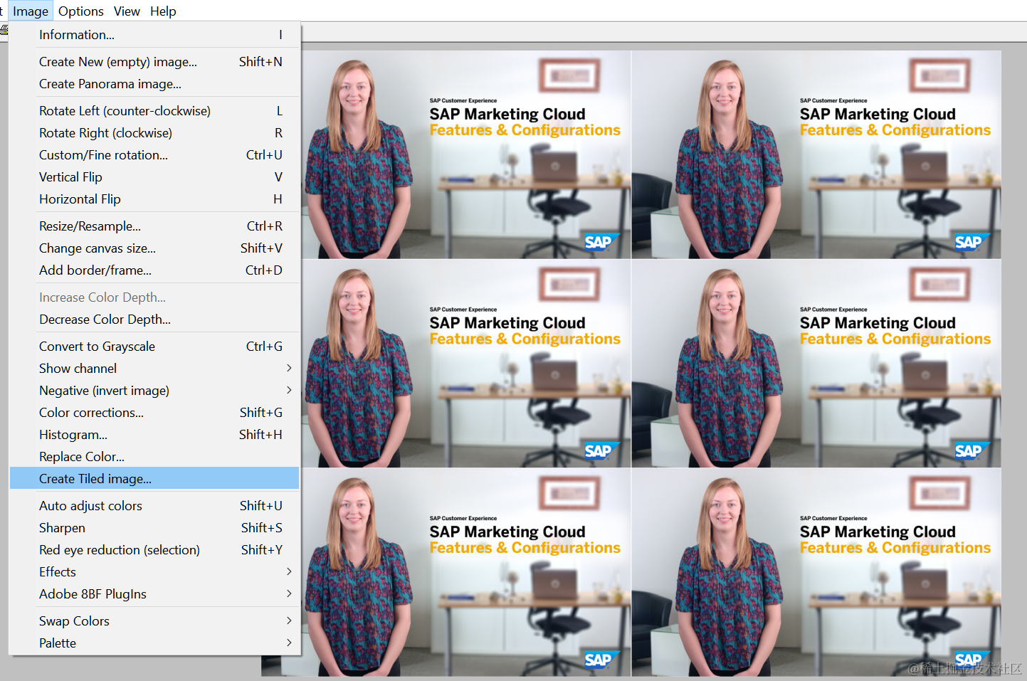Choose Create Panorama image...
Image resolution: width=1027 pixels, height=681 pixels.
coord(154,84)
